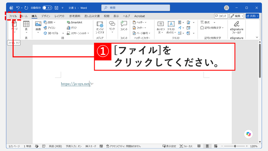Open the ファイル tab
The width and height of the screenshot is (268, 151).
click(x=13, y=16)
